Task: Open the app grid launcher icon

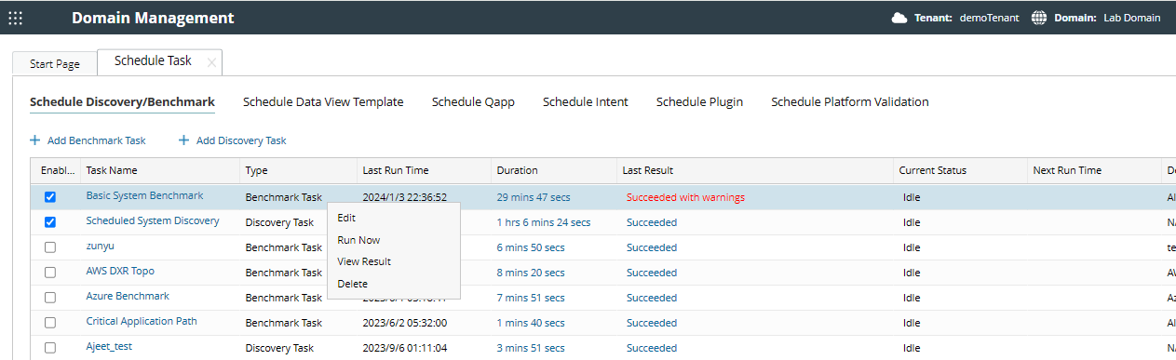Action: [x=15, y=18]
